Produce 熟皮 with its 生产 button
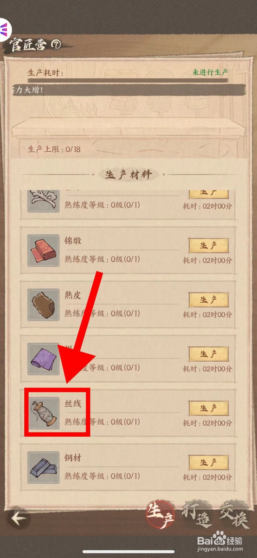Image resolution: width=257 pixels, height=558 pixels. [x=209, y=300]
